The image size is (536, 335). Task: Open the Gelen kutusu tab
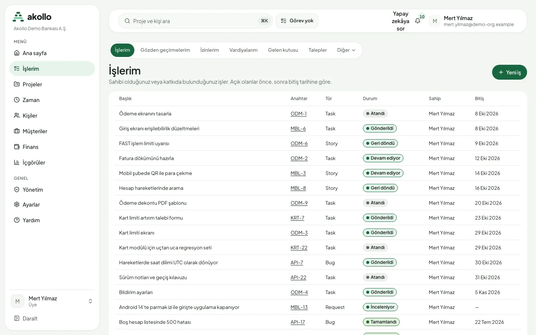283,50
